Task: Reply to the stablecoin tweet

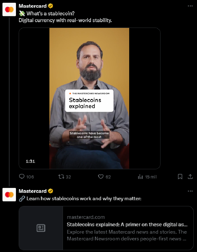Action: coord(22,177)
